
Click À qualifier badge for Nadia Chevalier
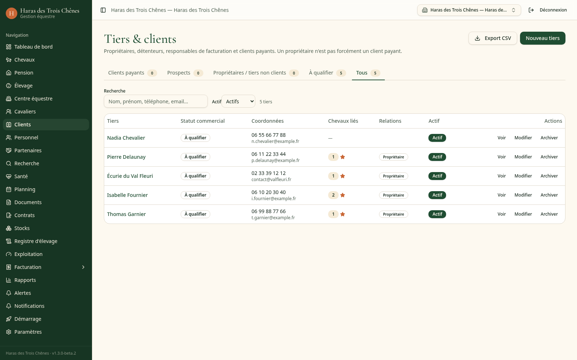[x=195, y=138]
